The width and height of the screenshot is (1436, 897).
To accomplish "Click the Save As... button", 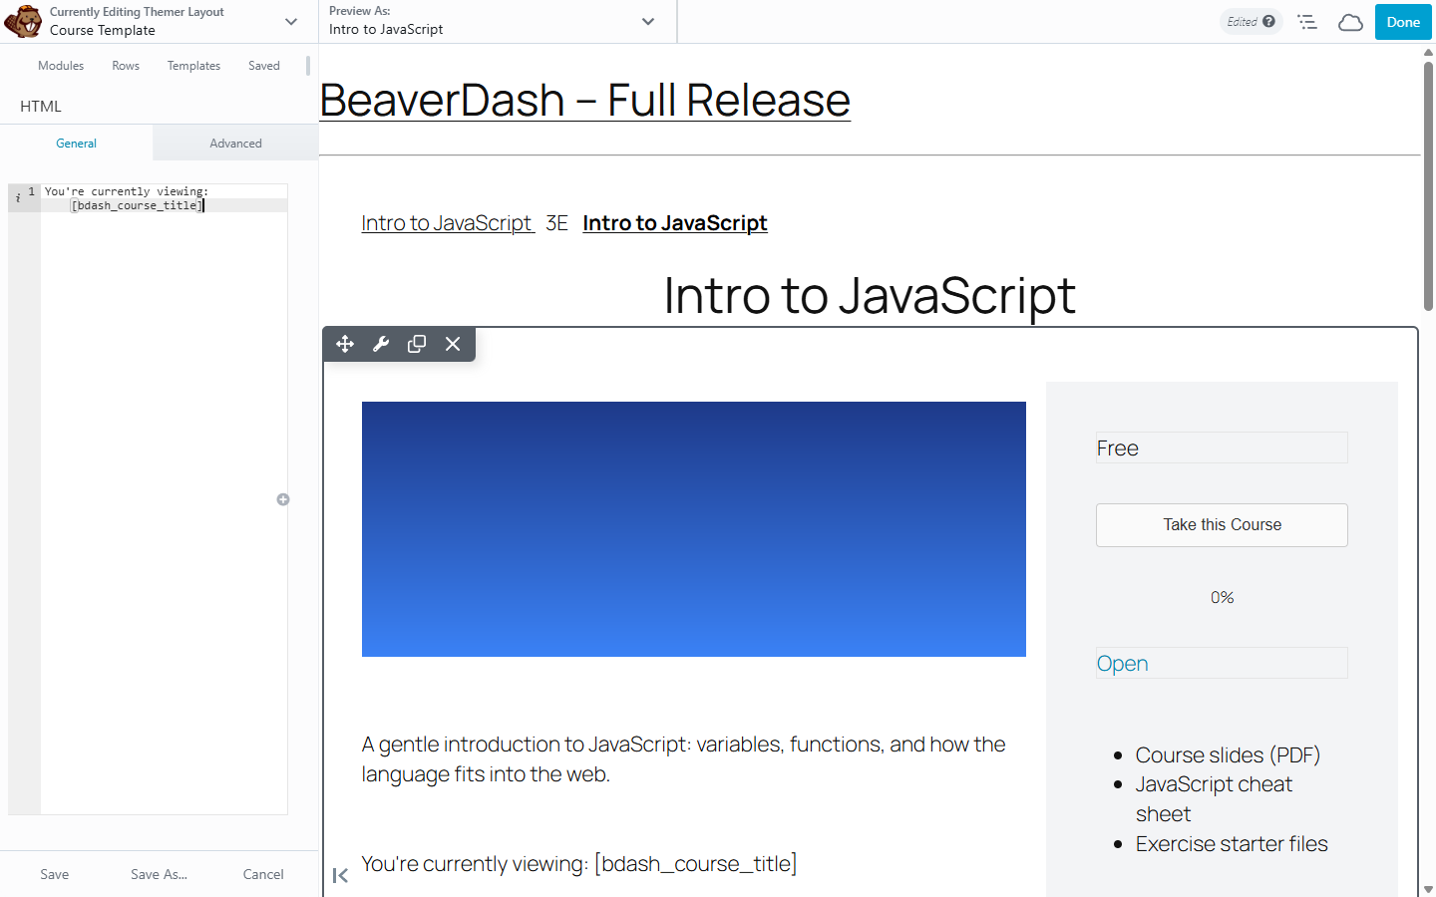I will tap(159, 874).
